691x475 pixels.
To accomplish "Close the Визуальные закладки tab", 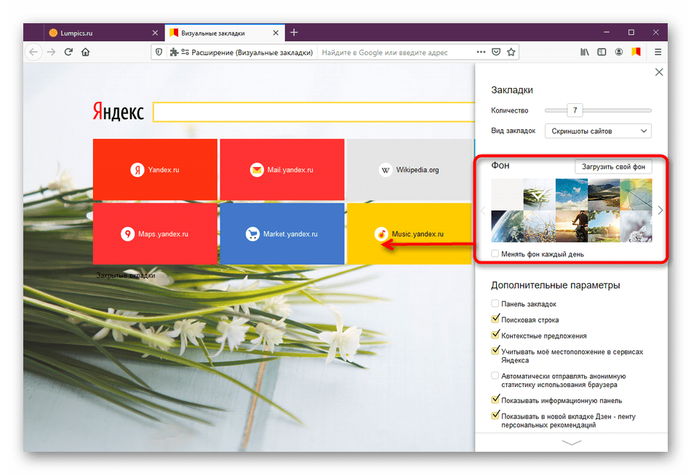I will 276,33.
